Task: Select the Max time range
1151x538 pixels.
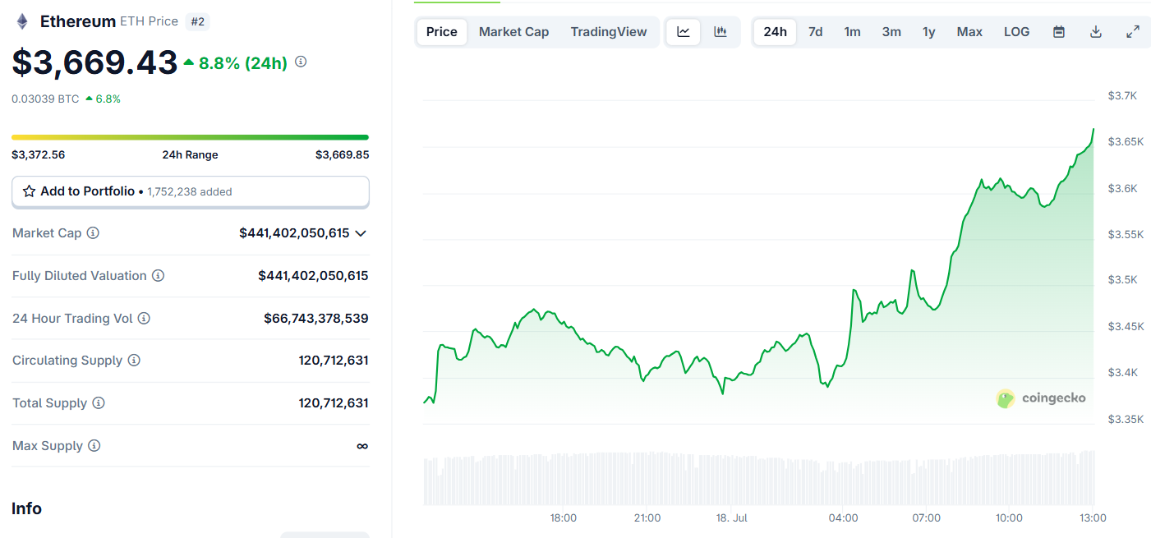Action: point(969,32)
